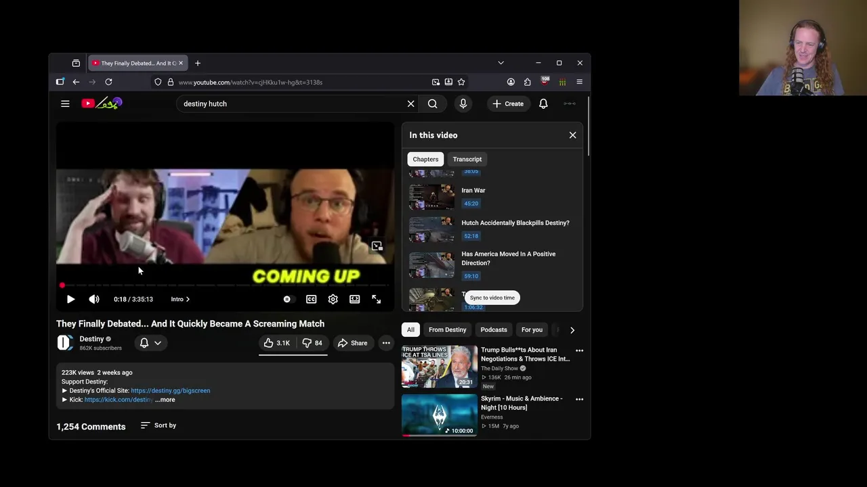Start voice search with microphone
Viewport: 867px width, 487px height.
(463, 103)
